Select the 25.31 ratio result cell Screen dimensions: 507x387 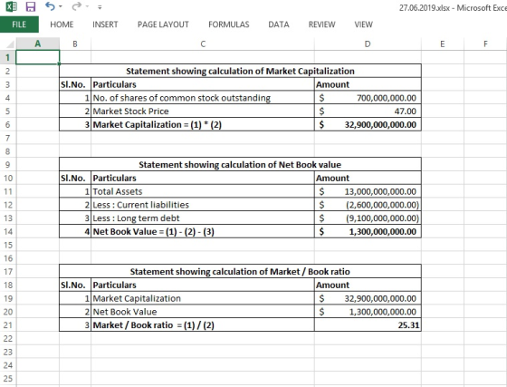point(368,325)
